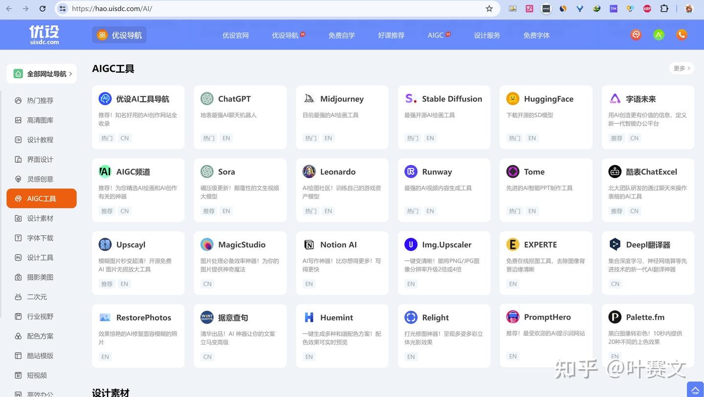This screenshot has height=397, width=704.
Task: Click the Stable Diffusion logo icon
Action: (411, 99)
